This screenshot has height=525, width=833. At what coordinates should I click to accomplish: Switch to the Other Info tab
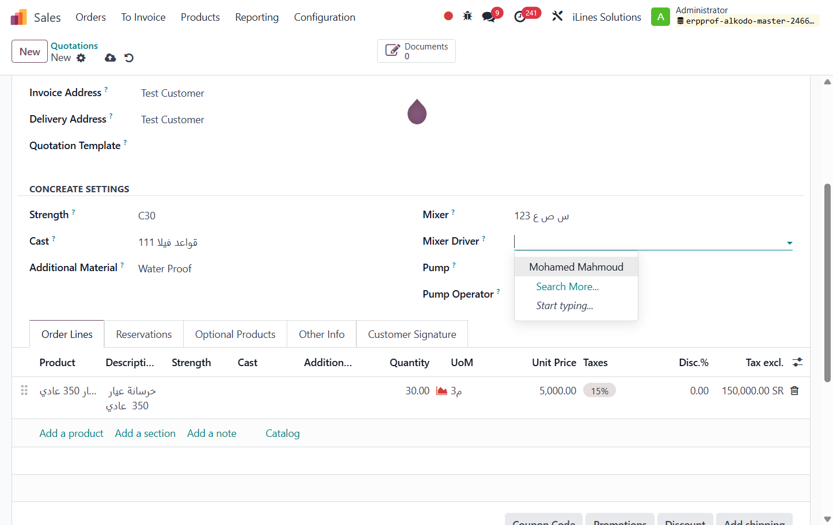[322, 334]
